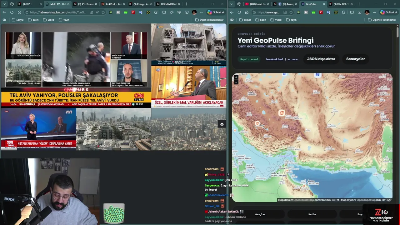
Task: Open Araçlar panel button
Action: tap(260, 214)
